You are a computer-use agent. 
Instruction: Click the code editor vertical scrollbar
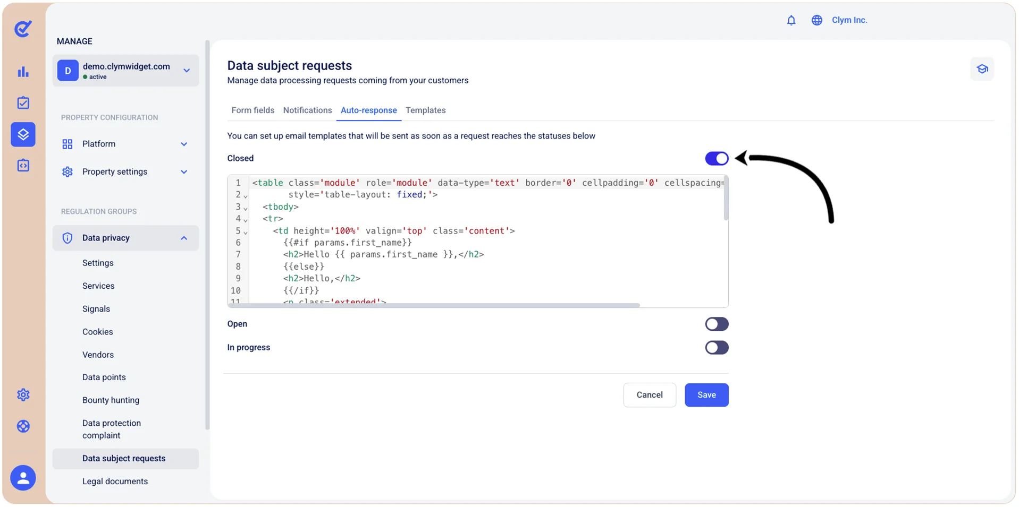point(726,199)
